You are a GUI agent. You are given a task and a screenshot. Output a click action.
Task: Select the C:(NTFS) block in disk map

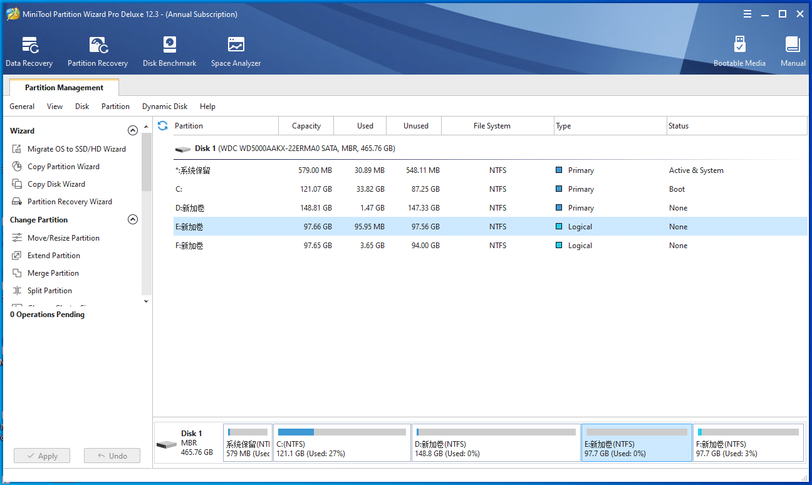(x=342, y=442)
